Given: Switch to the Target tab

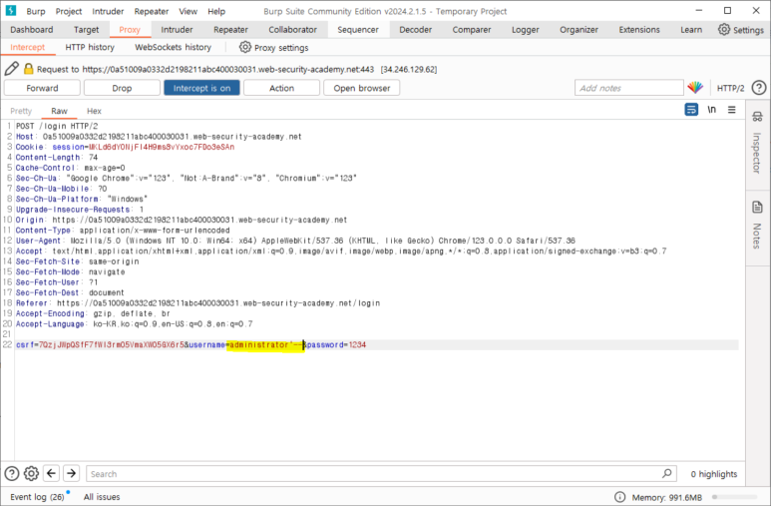Looking at the screenshot, I should pos(86,30).
